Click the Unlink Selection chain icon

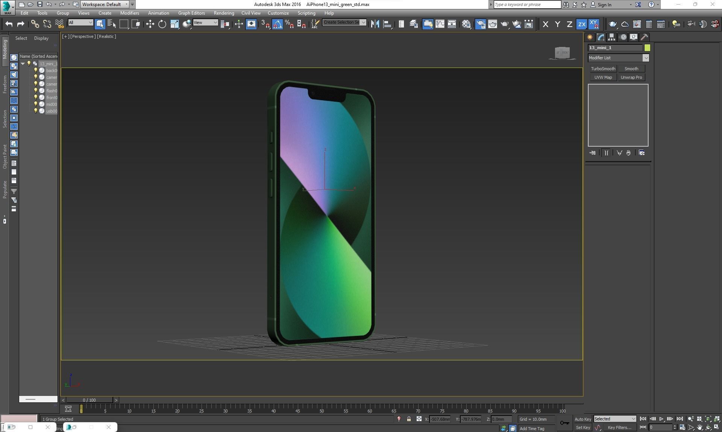[x=47, y=24]
